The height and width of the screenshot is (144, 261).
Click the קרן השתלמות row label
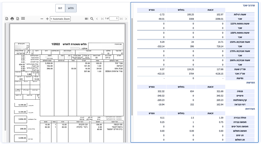[x=240, y=100]
